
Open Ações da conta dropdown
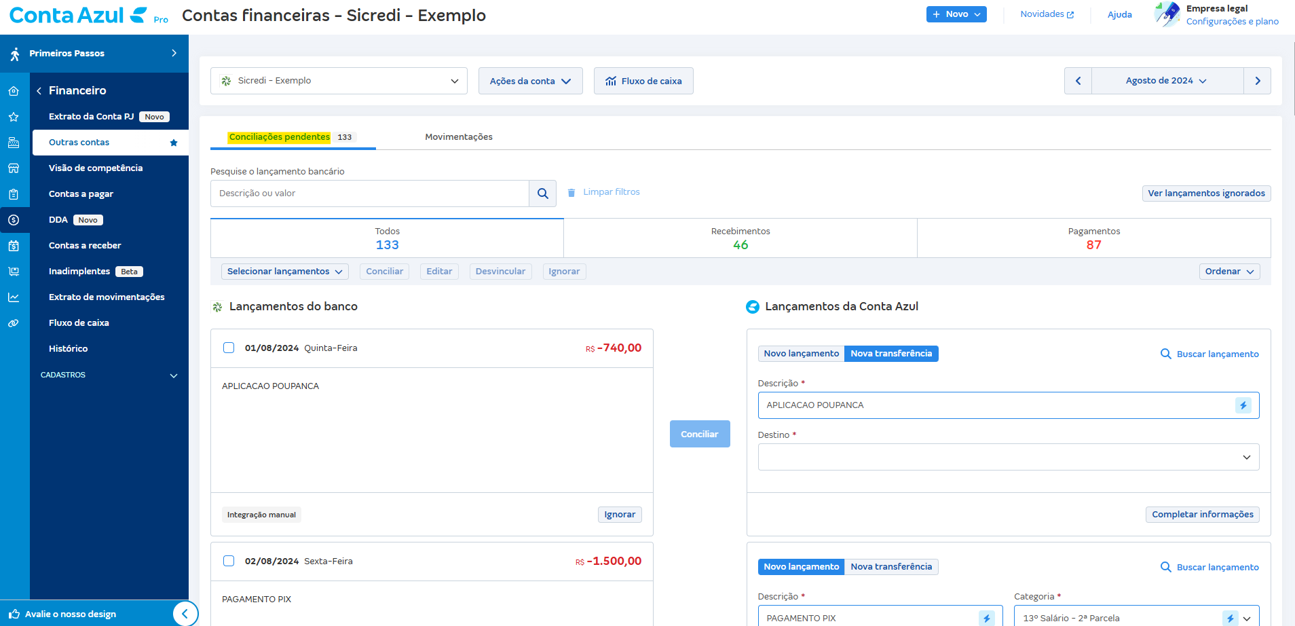click(530, 81)
